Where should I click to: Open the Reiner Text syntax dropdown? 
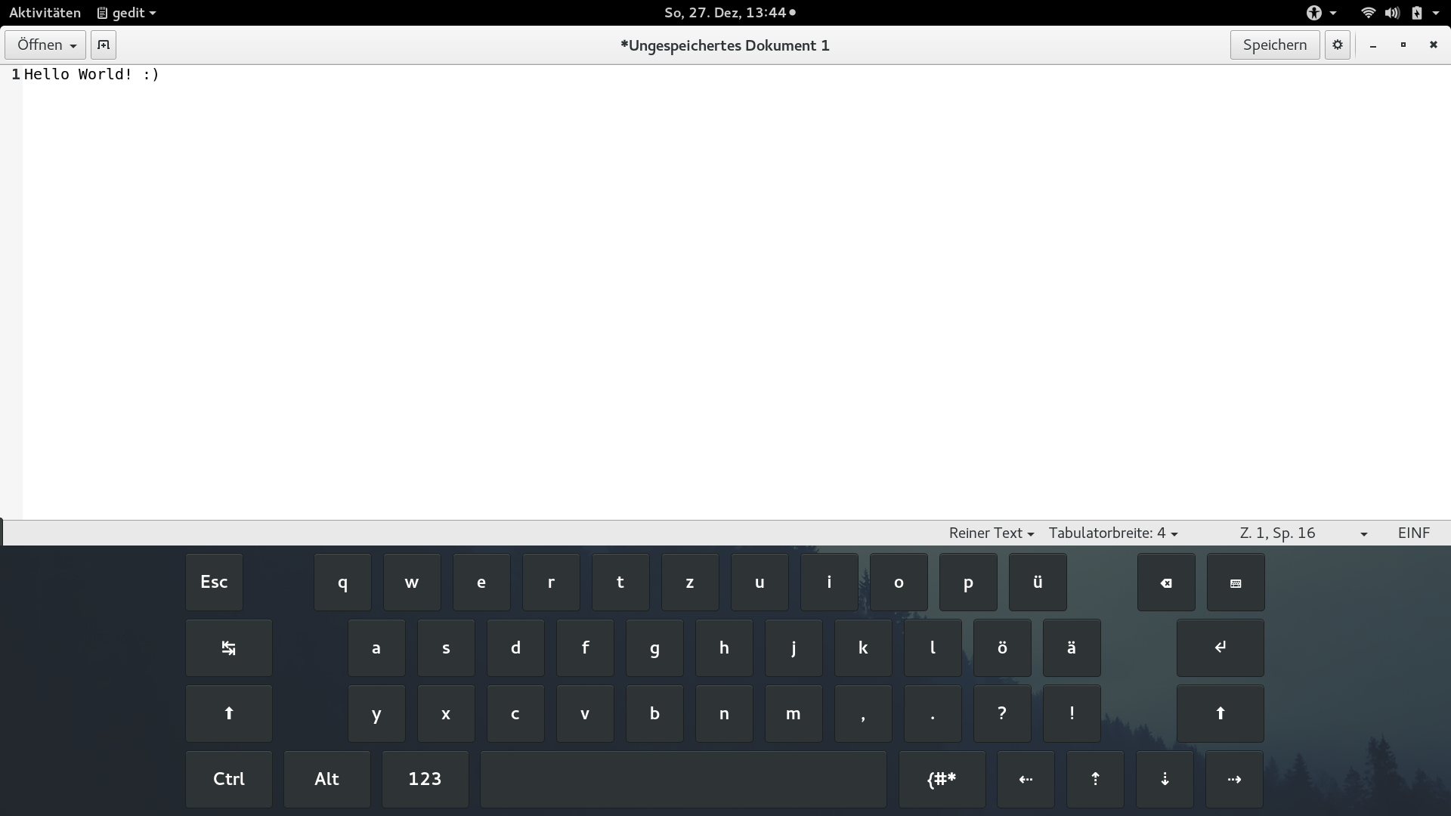click(x=991, y=533)
